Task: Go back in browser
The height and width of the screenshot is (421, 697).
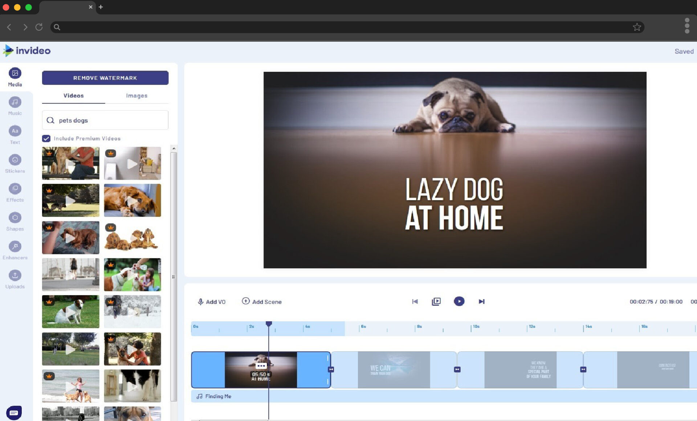Action: click(x=9, y=27)
